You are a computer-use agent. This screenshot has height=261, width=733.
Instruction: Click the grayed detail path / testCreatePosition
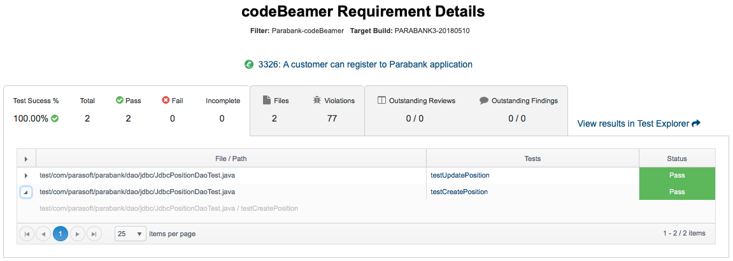[169, 208]
